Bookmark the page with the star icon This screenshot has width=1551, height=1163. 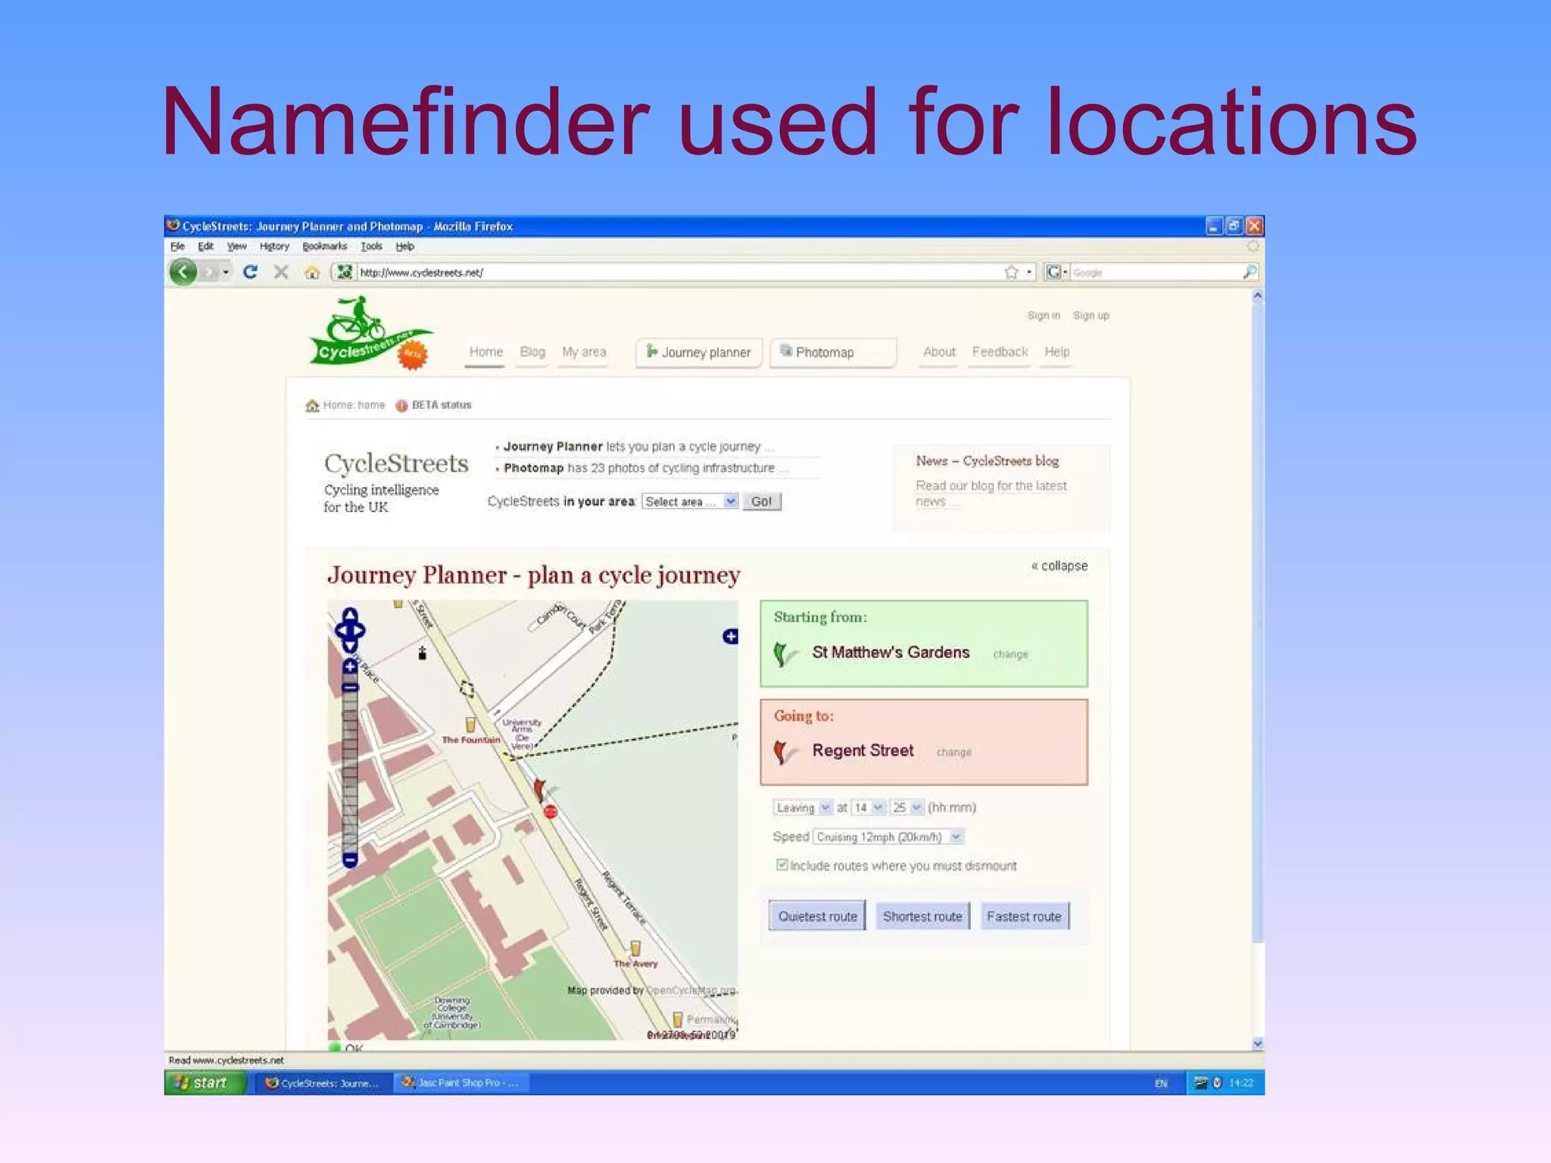click(x=1011, y=272)
